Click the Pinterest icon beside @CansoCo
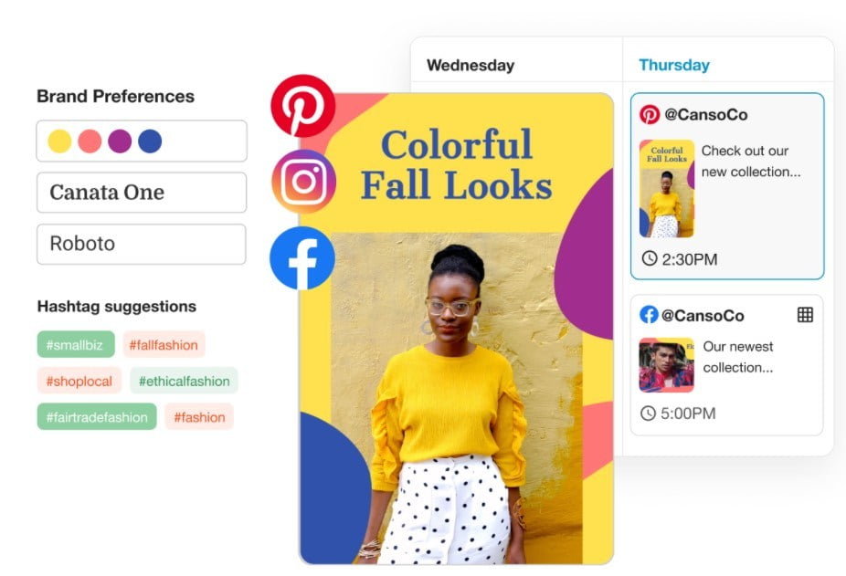 point(650,114)
